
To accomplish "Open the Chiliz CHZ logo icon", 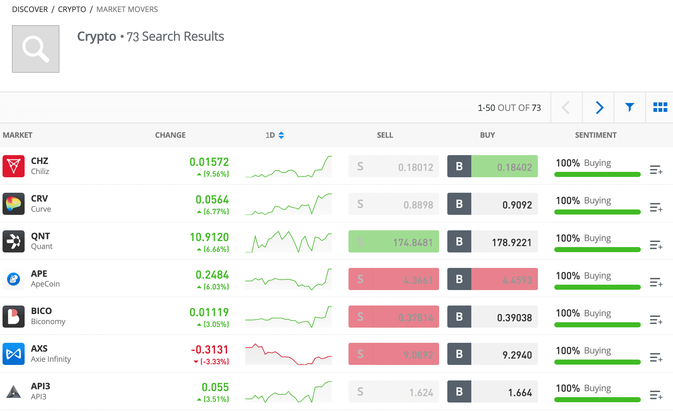I will (14, 166).
